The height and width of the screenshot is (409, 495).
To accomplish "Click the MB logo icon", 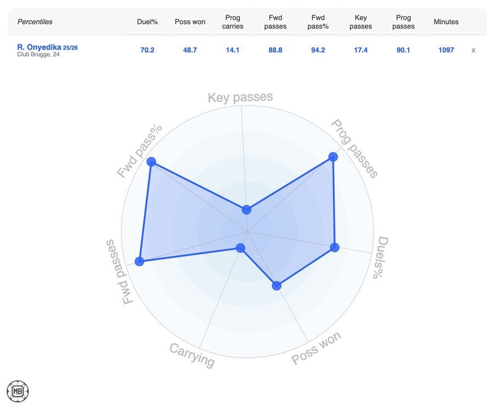I will pos(18,391).
